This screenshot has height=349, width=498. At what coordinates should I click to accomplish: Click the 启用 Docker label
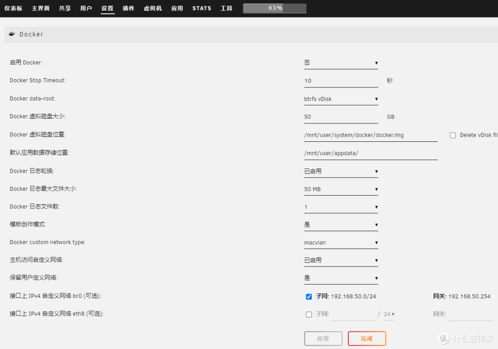[26, 63]
